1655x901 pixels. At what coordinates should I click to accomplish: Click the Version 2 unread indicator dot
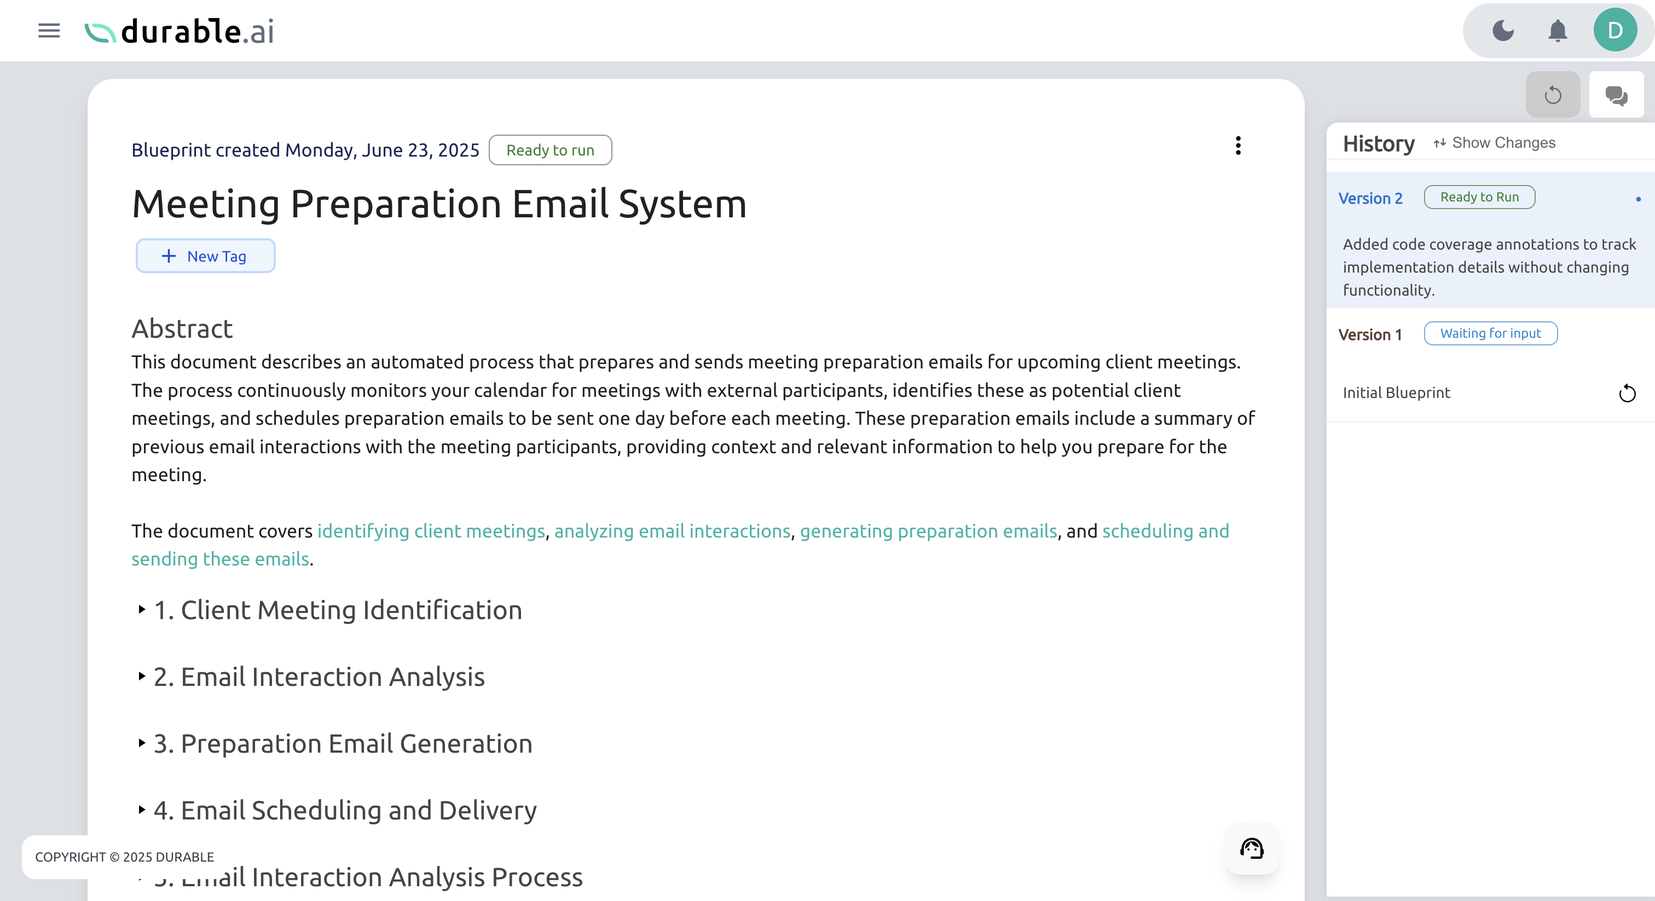pos(1638,199)
